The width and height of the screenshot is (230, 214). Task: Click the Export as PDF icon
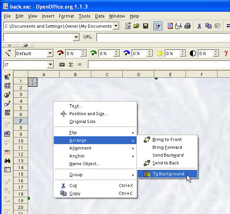point(170,26)
